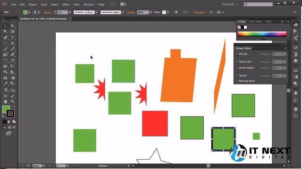Pick the Eyedropper tool
The image size is (302, 169).
click(x=5, y=84)
